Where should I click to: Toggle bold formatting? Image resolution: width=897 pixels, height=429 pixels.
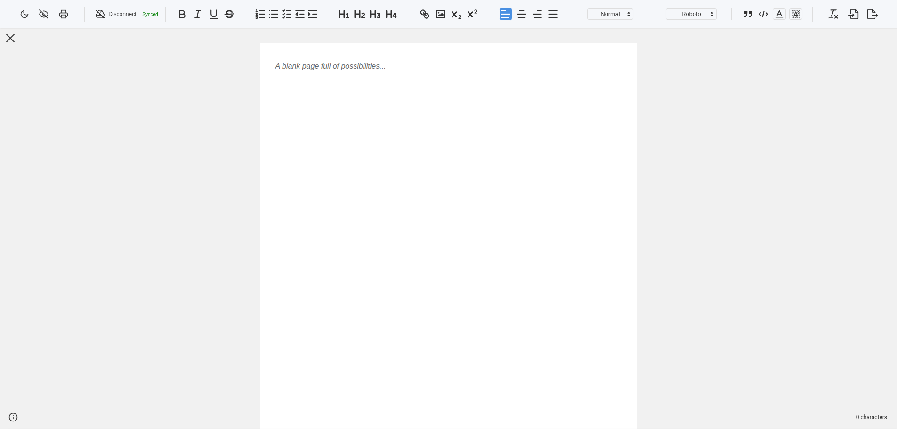(x=182, y=14)
